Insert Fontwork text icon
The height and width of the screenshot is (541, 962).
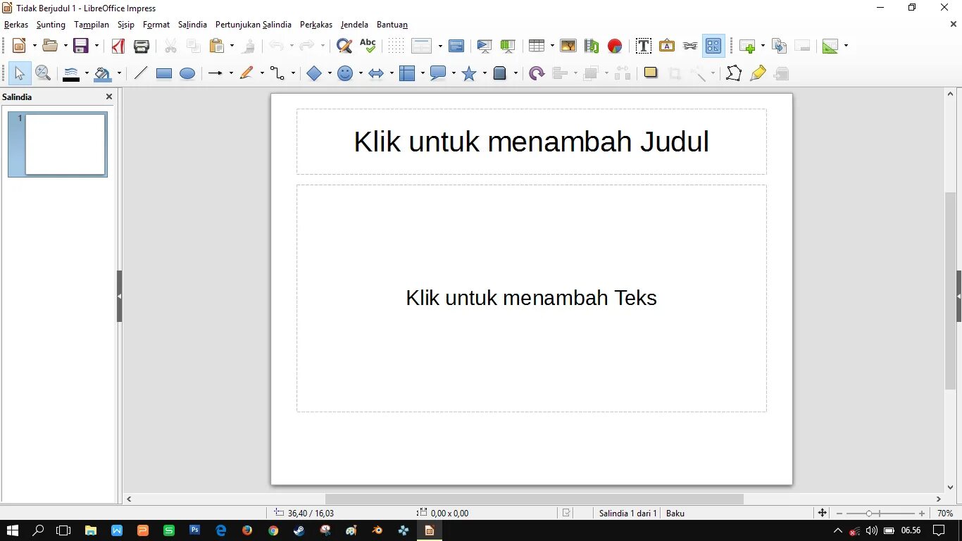point(667,46)
